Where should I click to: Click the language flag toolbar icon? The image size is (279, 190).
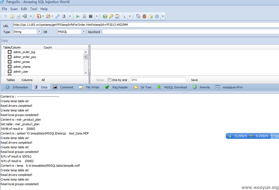point(39,16)
